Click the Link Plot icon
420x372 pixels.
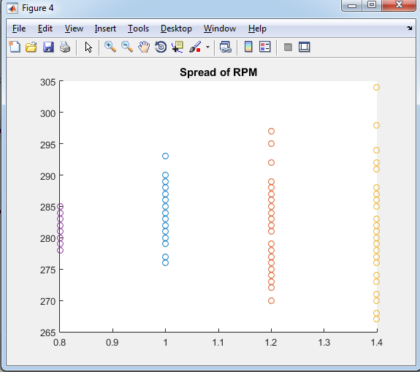click(x=225, y=48)
